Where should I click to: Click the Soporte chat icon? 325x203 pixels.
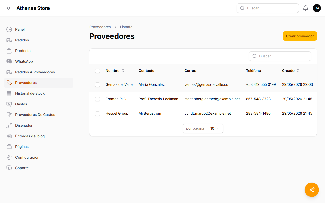click(x=9, y=168)
